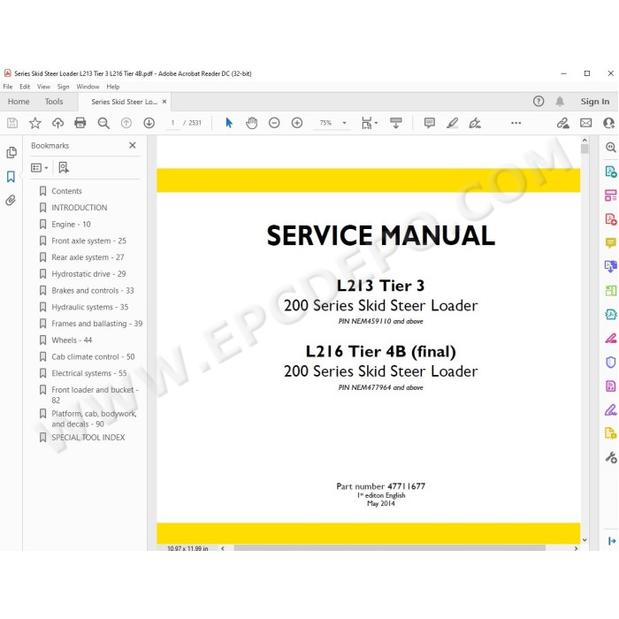Collapse the right tools pane arrow
Image resolution: width=619 pixels, height=619 pixels.
coord(612,541)
